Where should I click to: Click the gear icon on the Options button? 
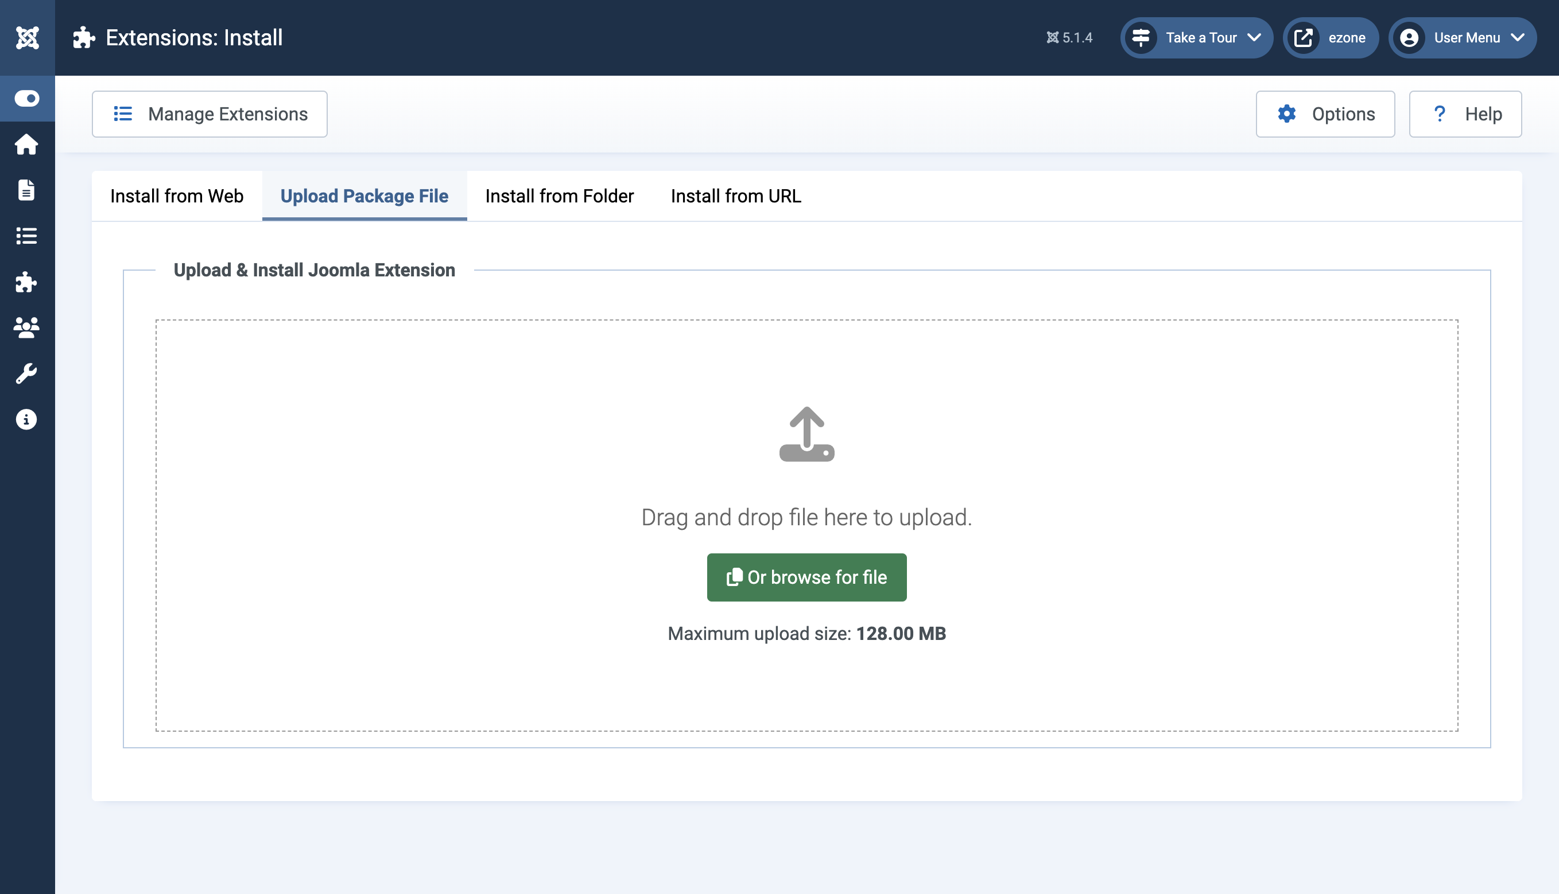click(x=1289, y=114)
